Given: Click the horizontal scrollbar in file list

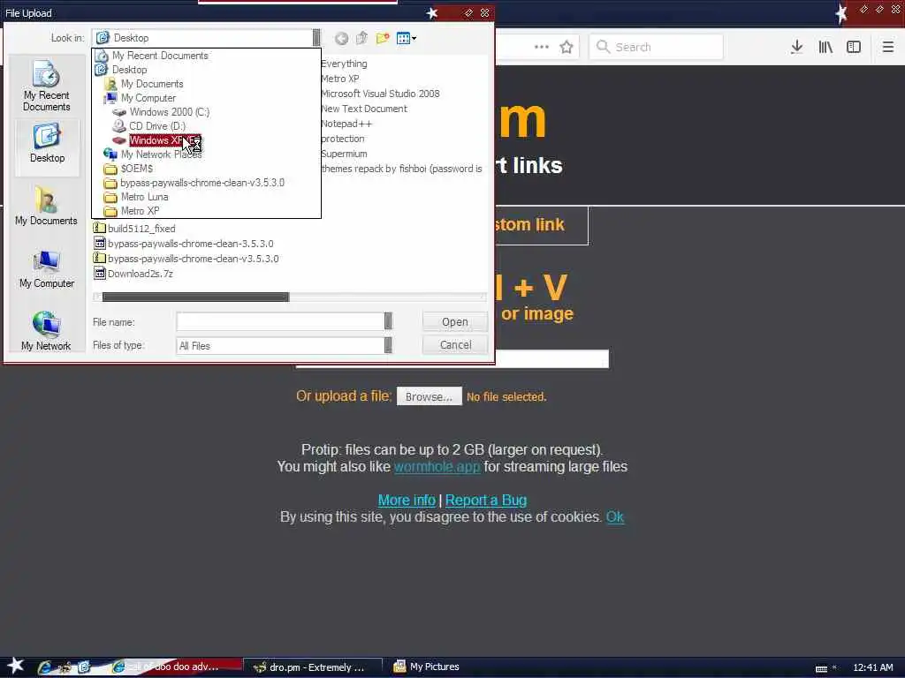Looking at the screenshot, I should [195, 297].
